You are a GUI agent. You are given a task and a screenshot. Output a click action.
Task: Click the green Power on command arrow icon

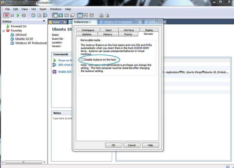pos(55,60)
